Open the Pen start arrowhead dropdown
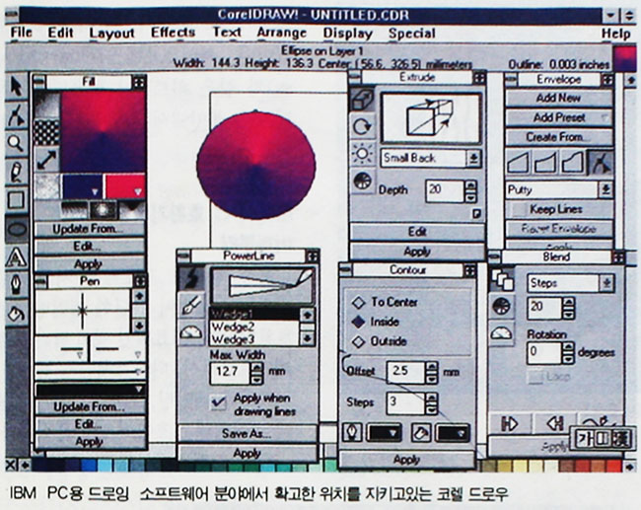The image size is (641, 510). pos(62,348)
